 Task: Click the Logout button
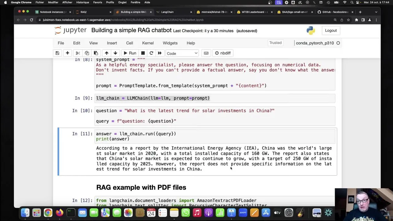(331, 30)
